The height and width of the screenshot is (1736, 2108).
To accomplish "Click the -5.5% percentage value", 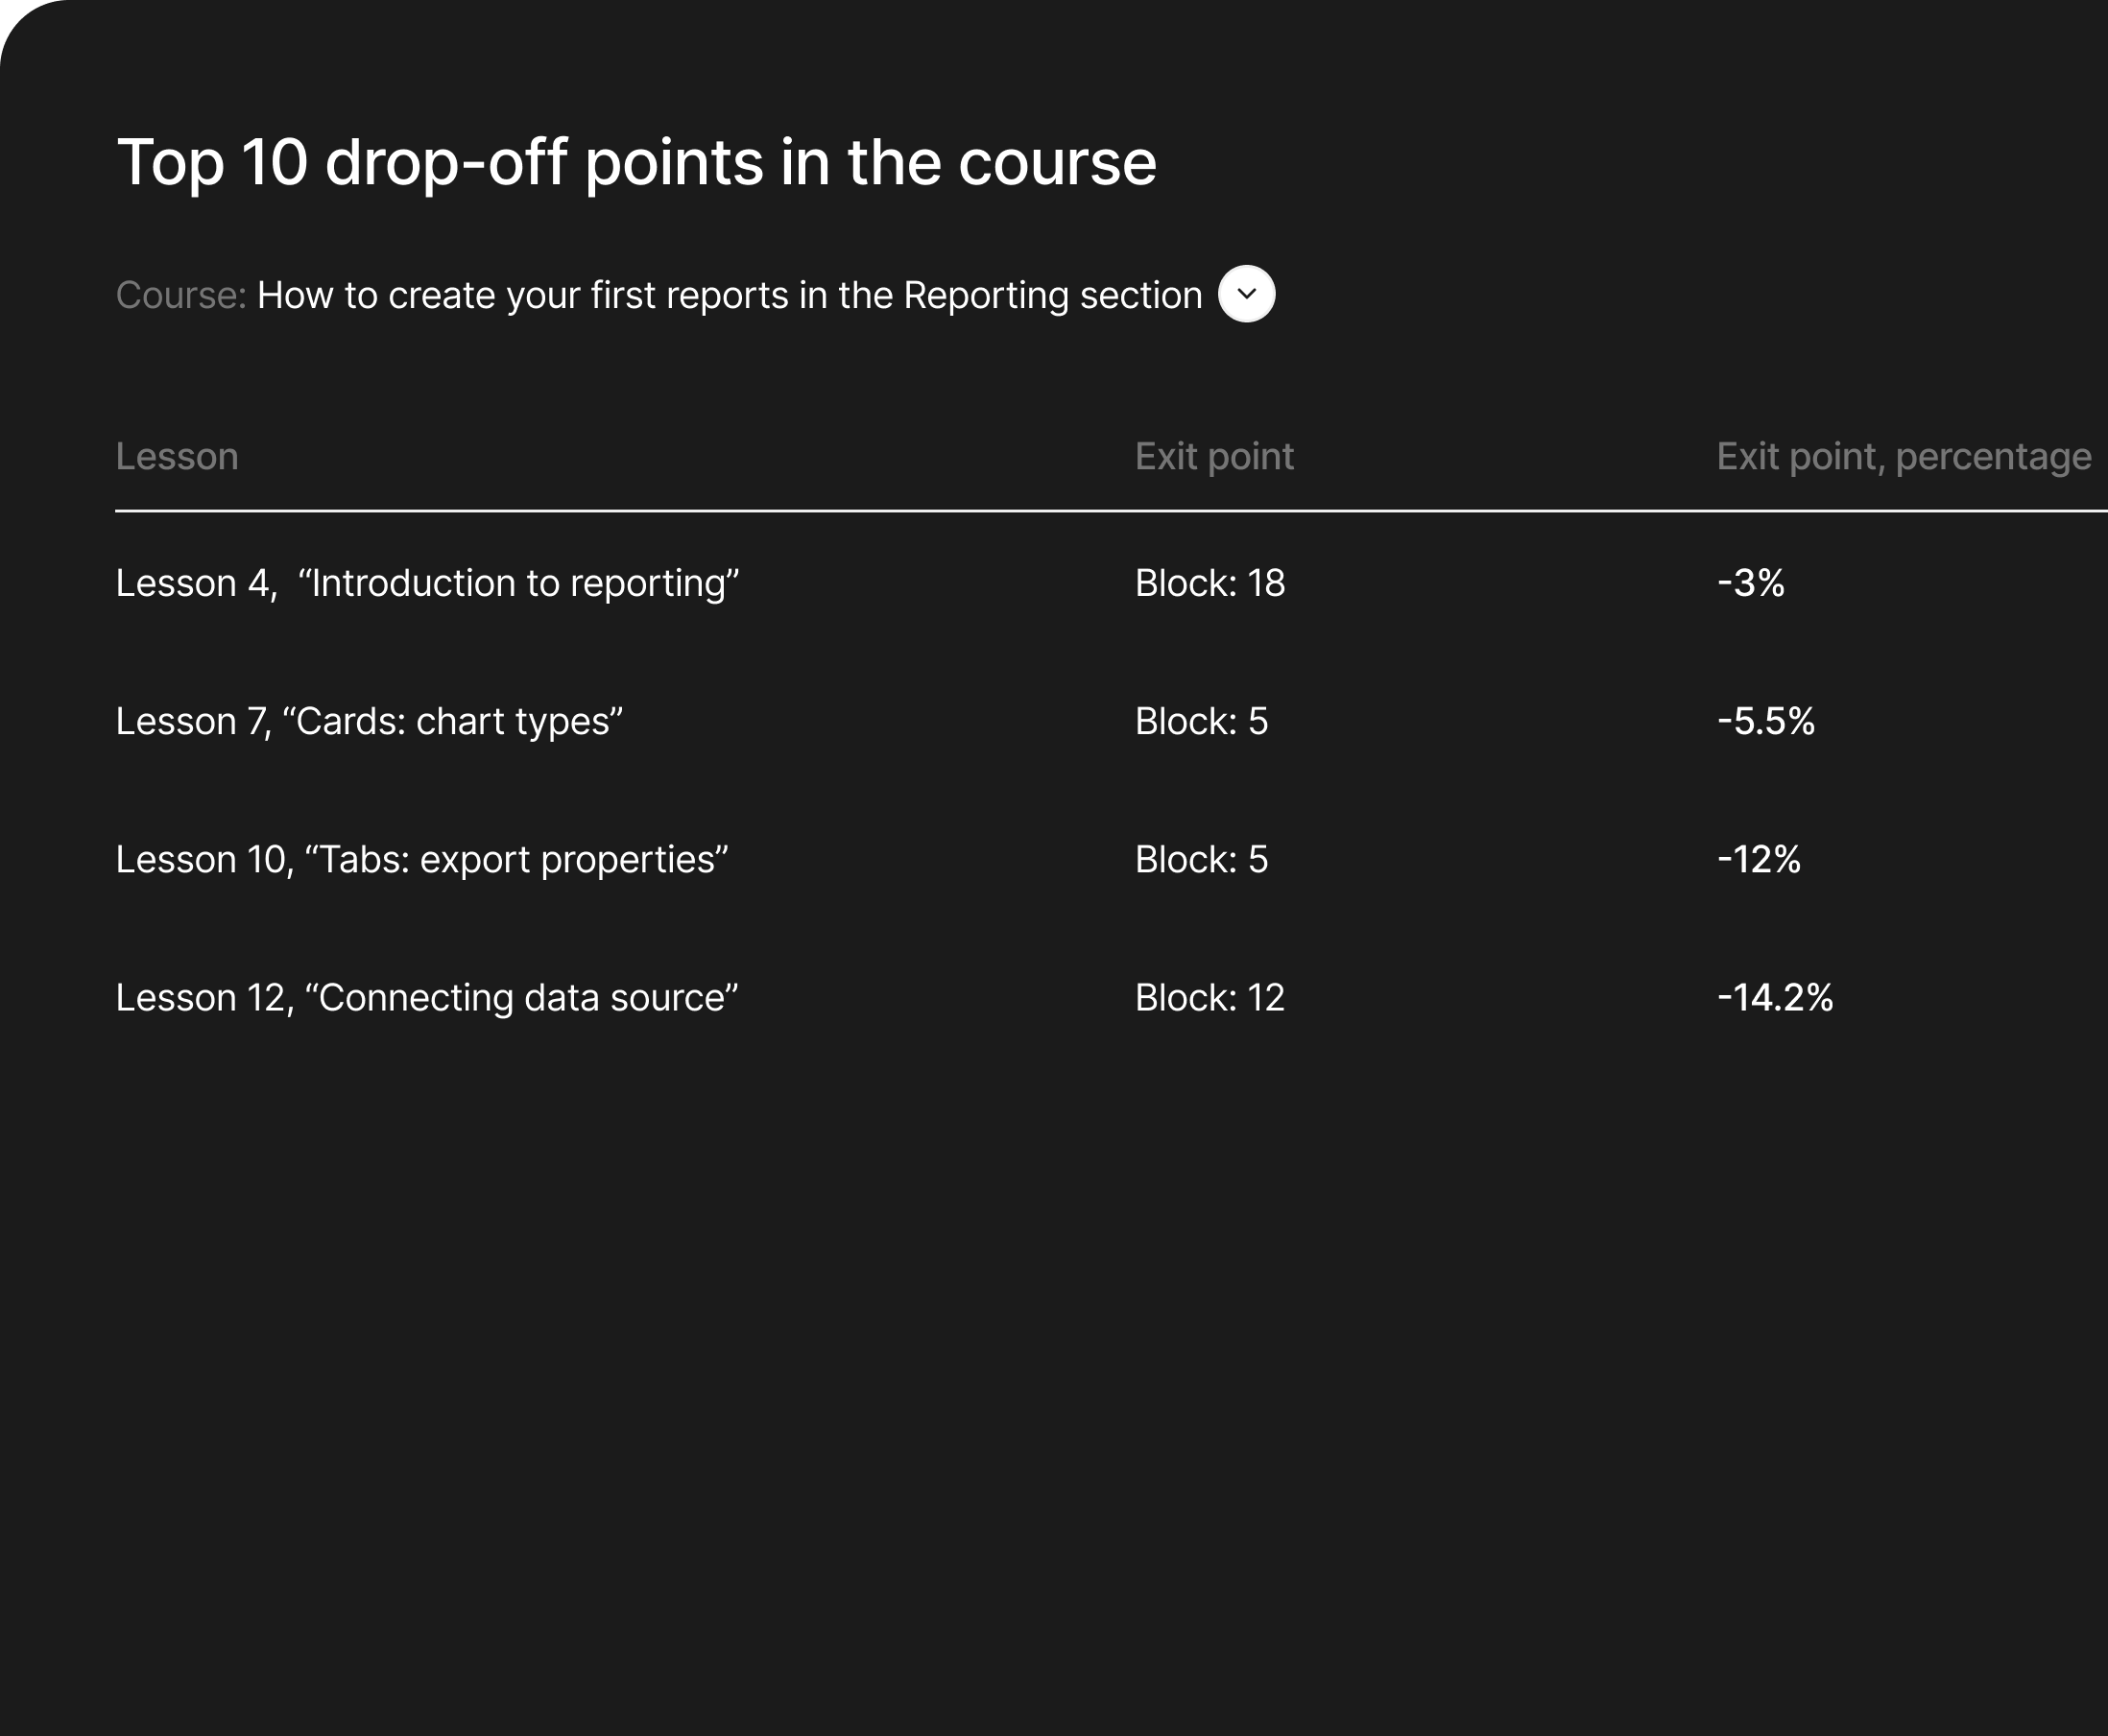I will 1765,721.
